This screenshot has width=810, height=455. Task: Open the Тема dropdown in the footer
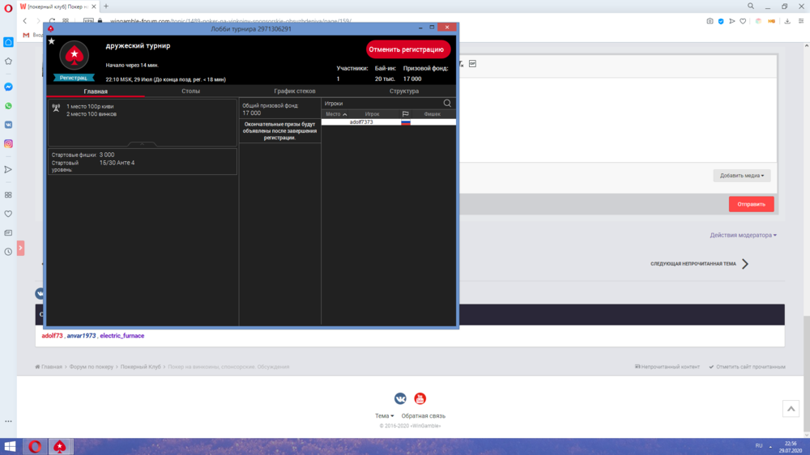click(384, 416)
